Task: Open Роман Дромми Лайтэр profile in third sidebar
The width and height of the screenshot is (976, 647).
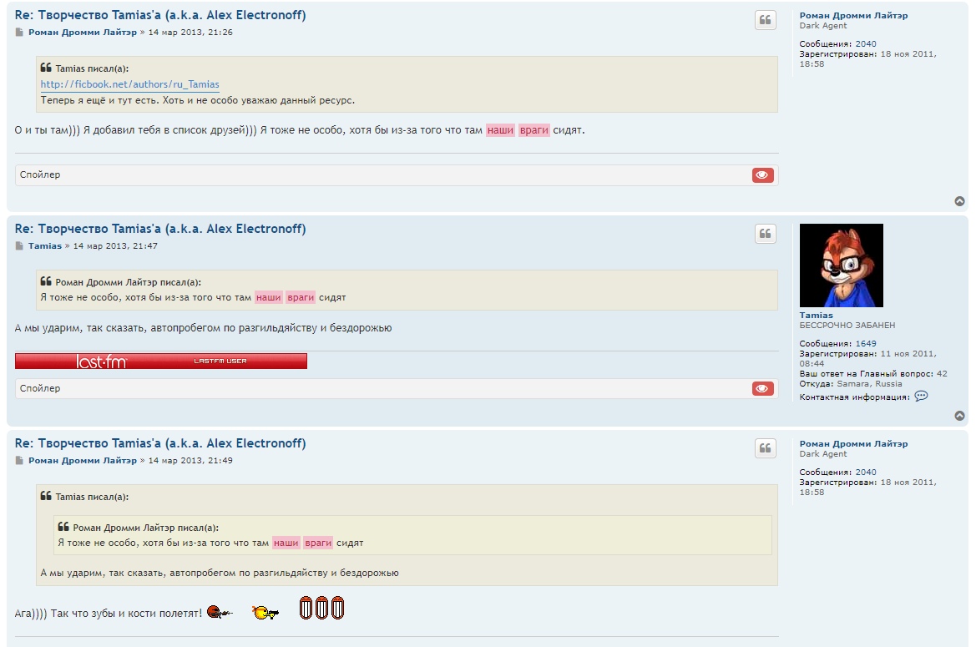Action: pyautogui.click(x=853, y=443)
